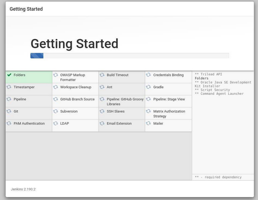
Task: Click the Matrix Authorization Strategy plugin label
Action: tap(169, 114)
